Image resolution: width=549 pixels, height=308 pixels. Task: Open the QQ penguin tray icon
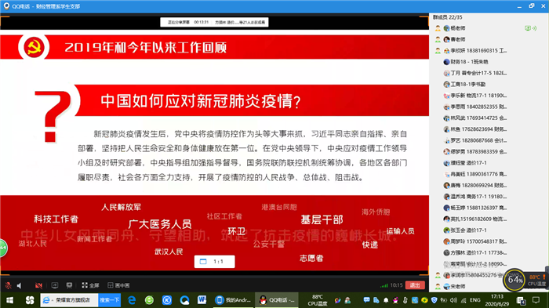[395, 300]
